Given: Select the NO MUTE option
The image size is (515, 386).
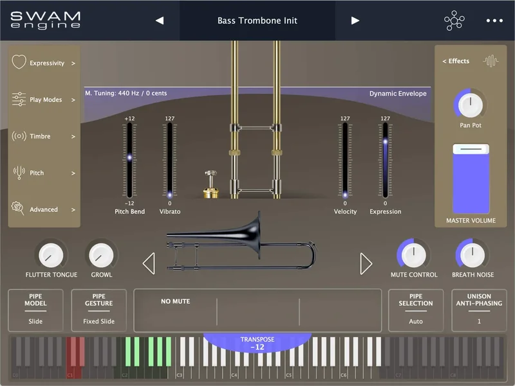Looking at the screenshot, I should coord(175,301).
